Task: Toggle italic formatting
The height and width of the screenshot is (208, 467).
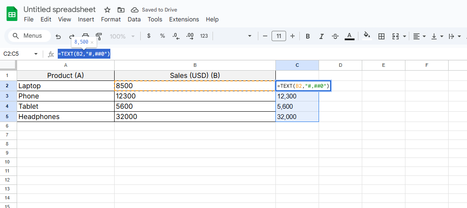Action: (321, 36)
